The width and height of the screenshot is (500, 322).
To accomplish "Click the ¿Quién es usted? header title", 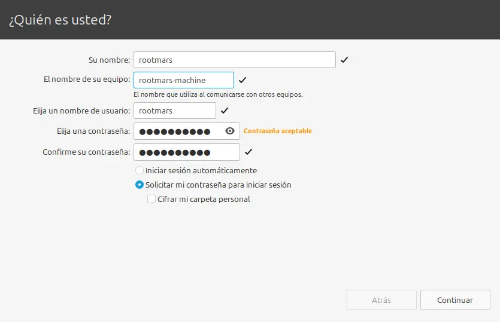I will pos(60,20).
